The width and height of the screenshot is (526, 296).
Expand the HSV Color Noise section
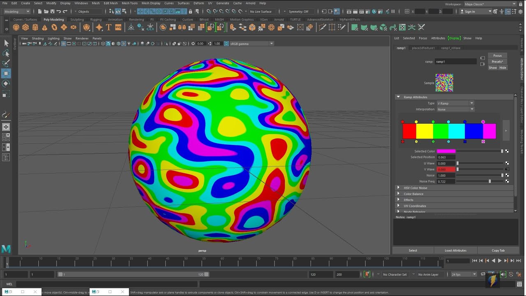click(x=398, y=188)
